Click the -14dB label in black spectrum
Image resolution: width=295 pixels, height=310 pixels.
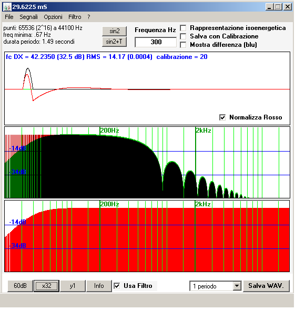17,148
